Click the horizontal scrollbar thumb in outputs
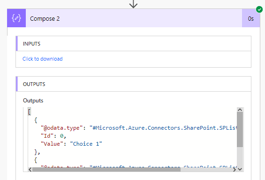Viewport: 265px width, 180px height. [106, 169]
